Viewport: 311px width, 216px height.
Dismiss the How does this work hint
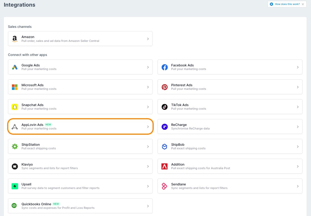303,4
